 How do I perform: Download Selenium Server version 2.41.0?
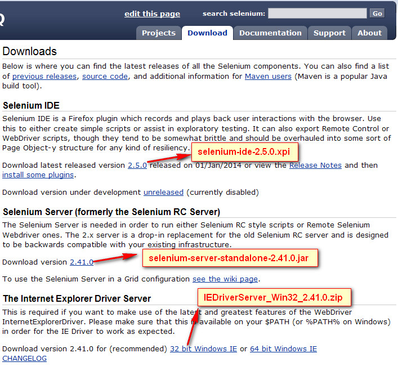pyautogui.click(x=82, y=262)
